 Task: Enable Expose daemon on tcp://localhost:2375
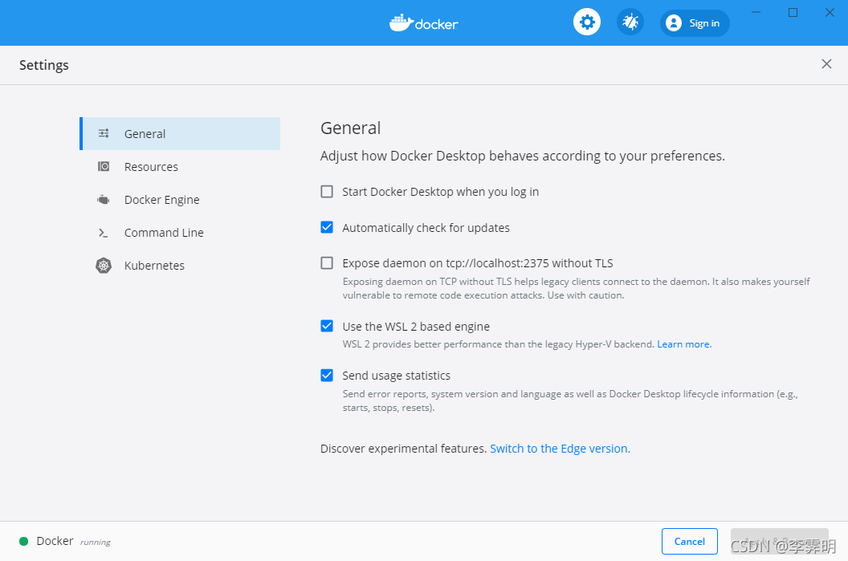tap(327, 263)
